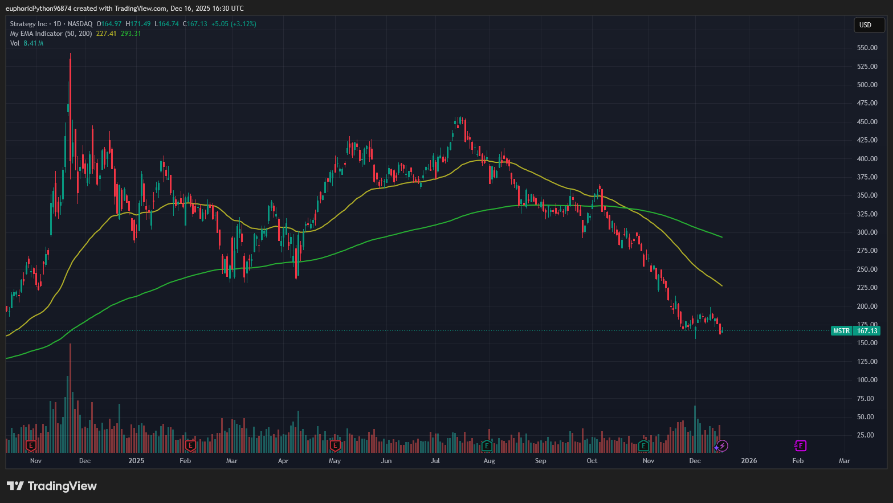Click the purple lightning earnings countdown icon

[x=722, y=446]
